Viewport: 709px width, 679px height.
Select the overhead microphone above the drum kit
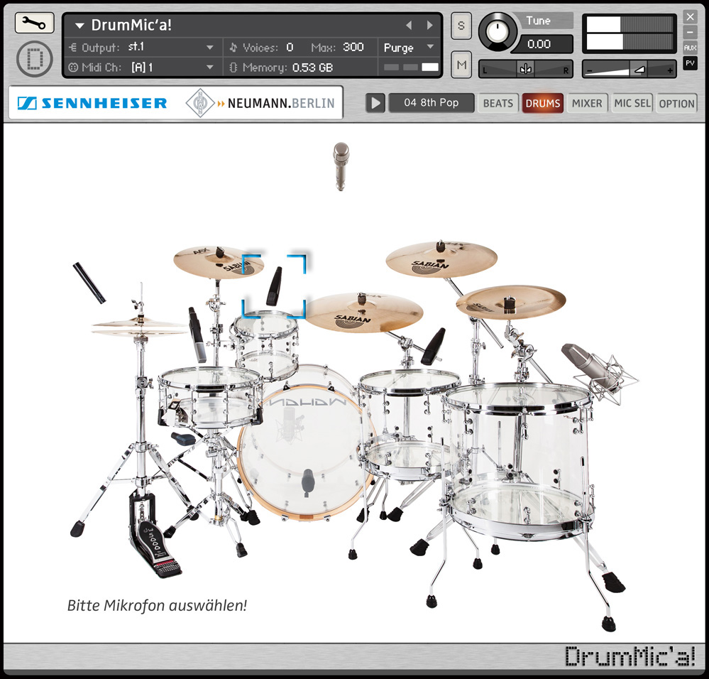tap(341, 163)
